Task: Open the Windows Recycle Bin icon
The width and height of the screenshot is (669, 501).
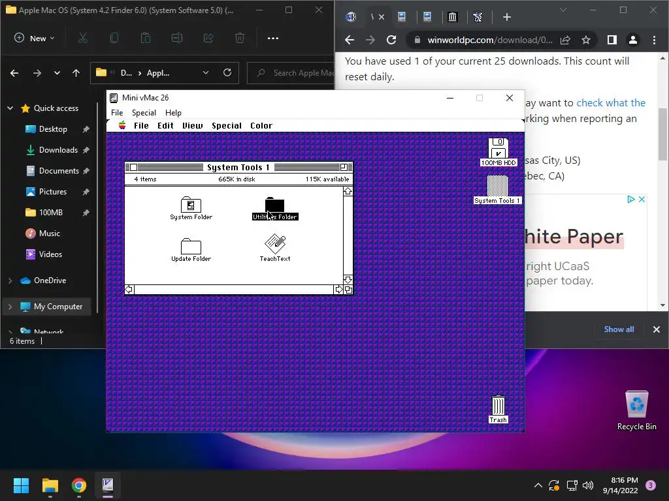Action: [x=636, y=410]
